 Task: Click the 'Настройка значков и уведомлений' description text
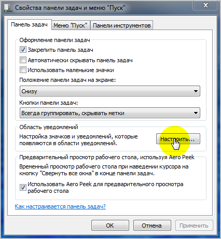(78, 140)
